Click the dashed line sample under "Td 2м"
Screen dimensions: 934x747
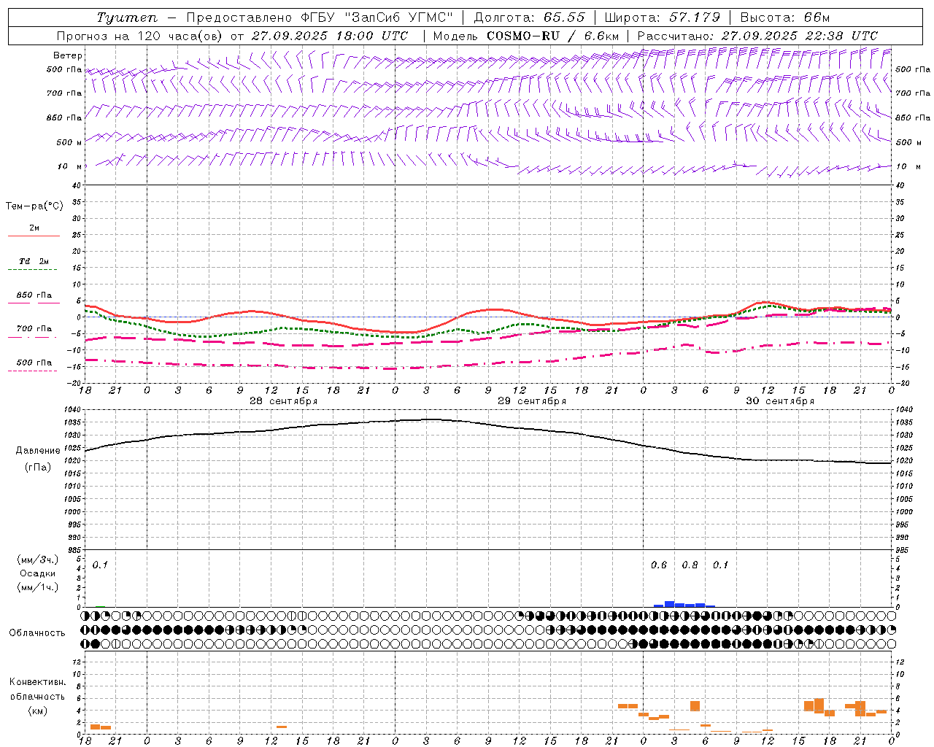(32, 270)
